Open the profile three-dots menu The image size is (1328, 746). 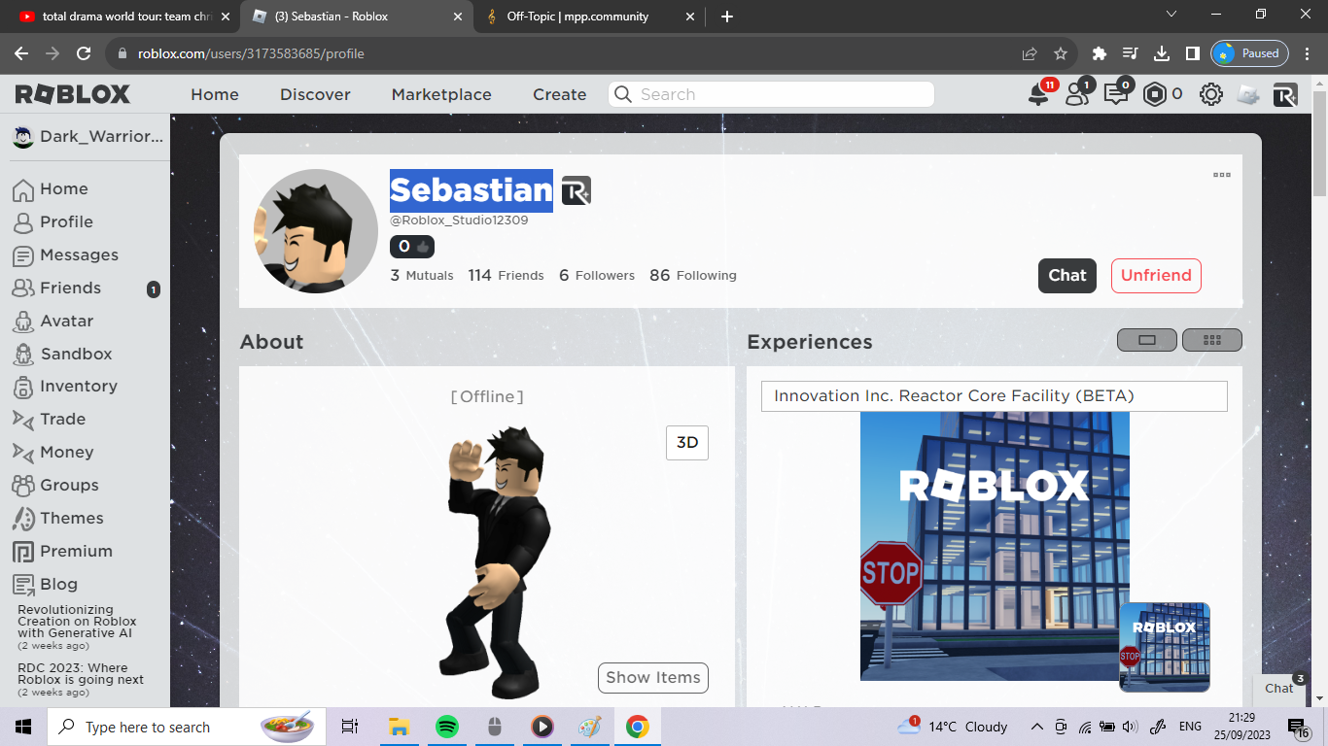pyautogui.click(x=1221, y=175)
